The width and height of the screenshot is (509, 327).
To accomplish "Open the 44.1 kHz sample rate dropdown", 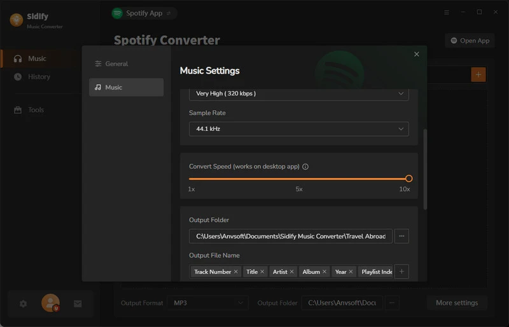I will pos(298,129).
